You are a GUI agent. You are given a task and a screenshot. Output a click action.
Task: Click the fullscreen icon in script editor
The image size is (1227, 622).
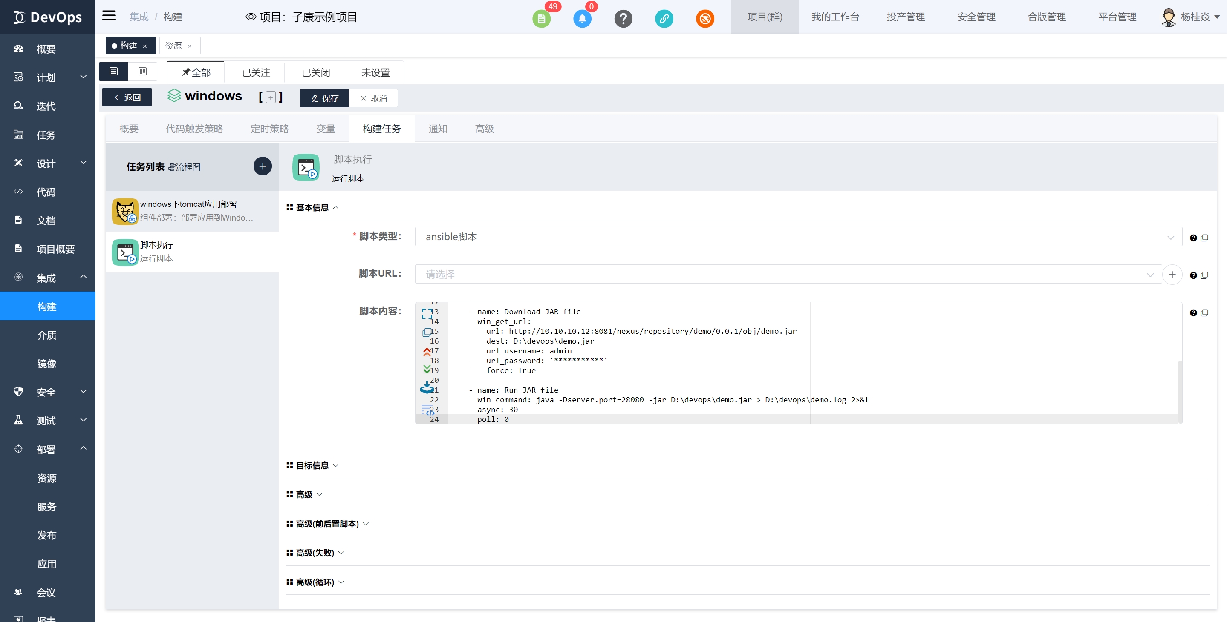[427, 313]
